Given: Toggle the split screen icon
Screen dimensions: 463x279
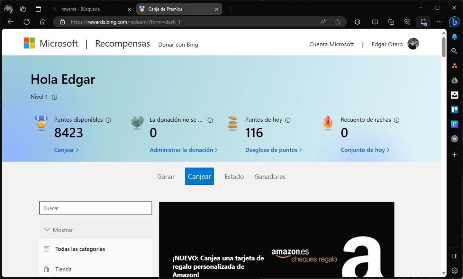Looking at the screenshot, I should [375, 22].
